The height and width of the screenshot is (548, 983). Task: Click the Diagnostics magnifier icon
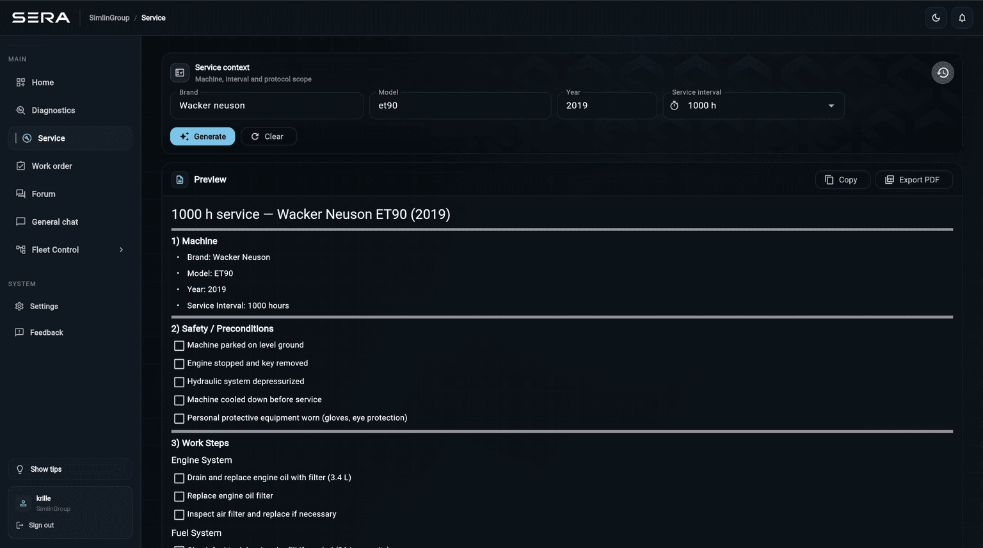(x=20, y=110)
